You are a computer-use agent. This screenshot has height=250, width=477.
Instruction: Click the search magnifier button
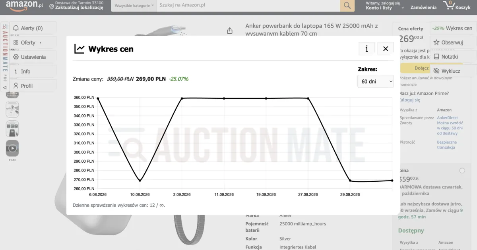pos(347,6)
